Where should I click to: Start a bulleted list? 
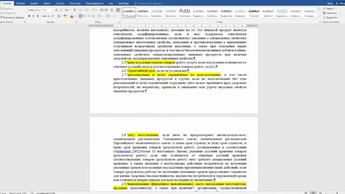pyautogui.click(x=80, y=10)
